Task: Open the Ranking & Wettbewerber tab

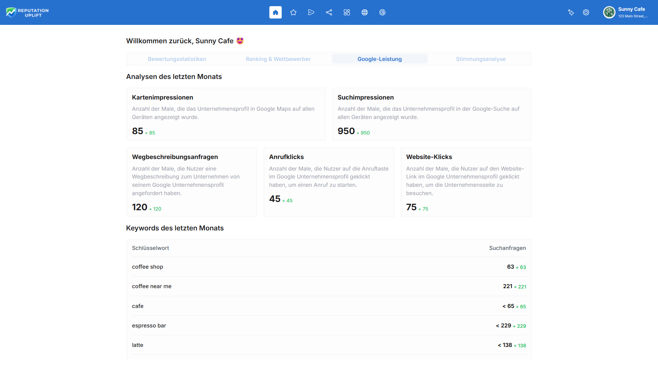Action: coord(278,59)
